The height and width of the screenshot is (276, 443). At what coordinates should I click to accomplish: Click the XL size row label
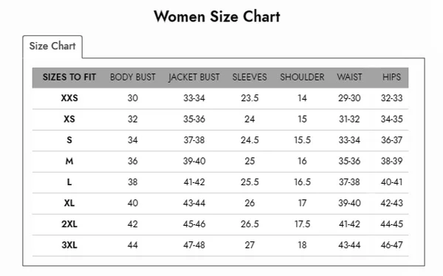(x=69, y=203)
